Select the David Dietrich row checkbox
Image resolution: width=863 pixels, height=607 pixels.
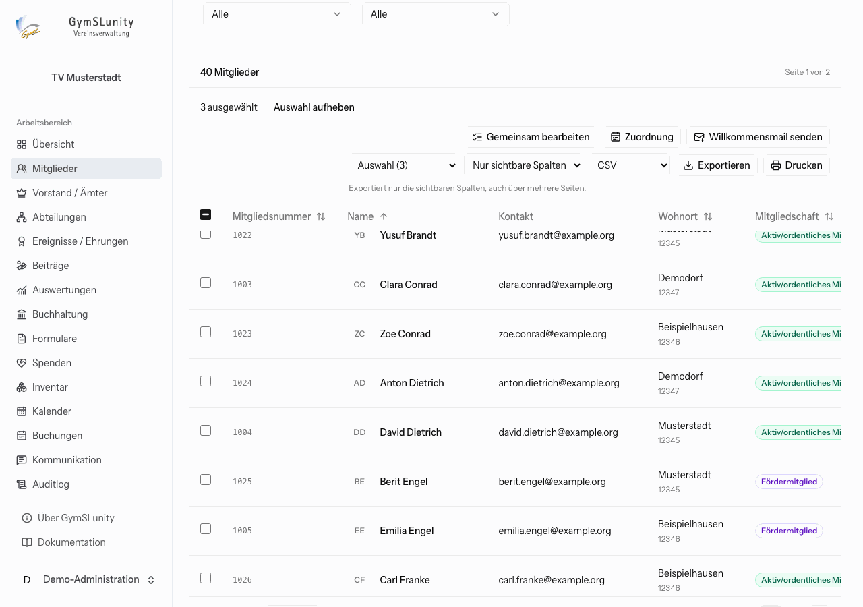click(206, 430)
